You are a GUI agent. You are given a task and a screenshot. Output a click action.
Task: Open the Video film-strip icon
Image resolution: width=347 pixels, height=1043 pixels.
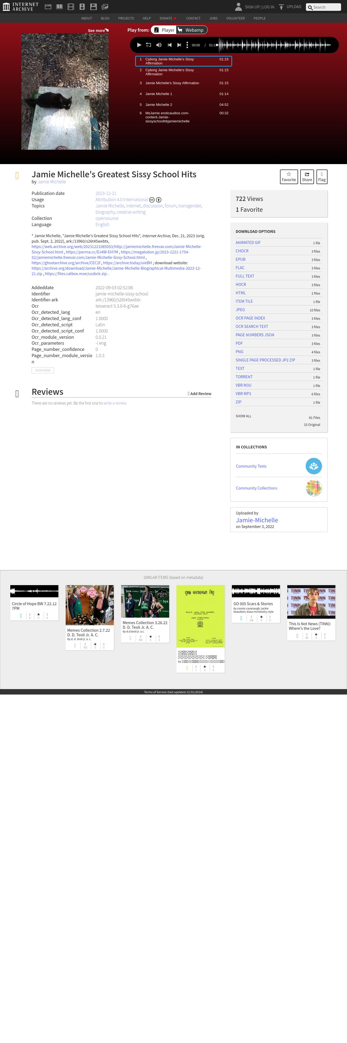71,6
